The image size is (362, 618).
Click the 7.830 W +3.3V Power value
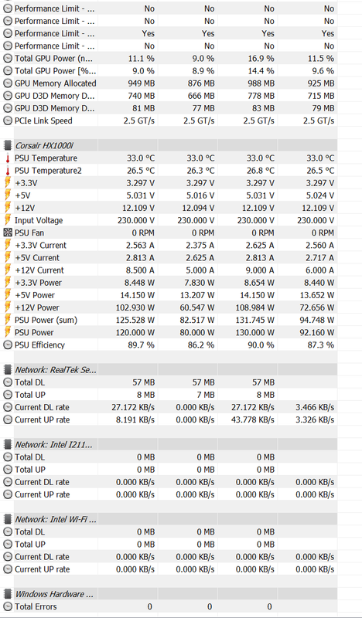coord(199,283)
